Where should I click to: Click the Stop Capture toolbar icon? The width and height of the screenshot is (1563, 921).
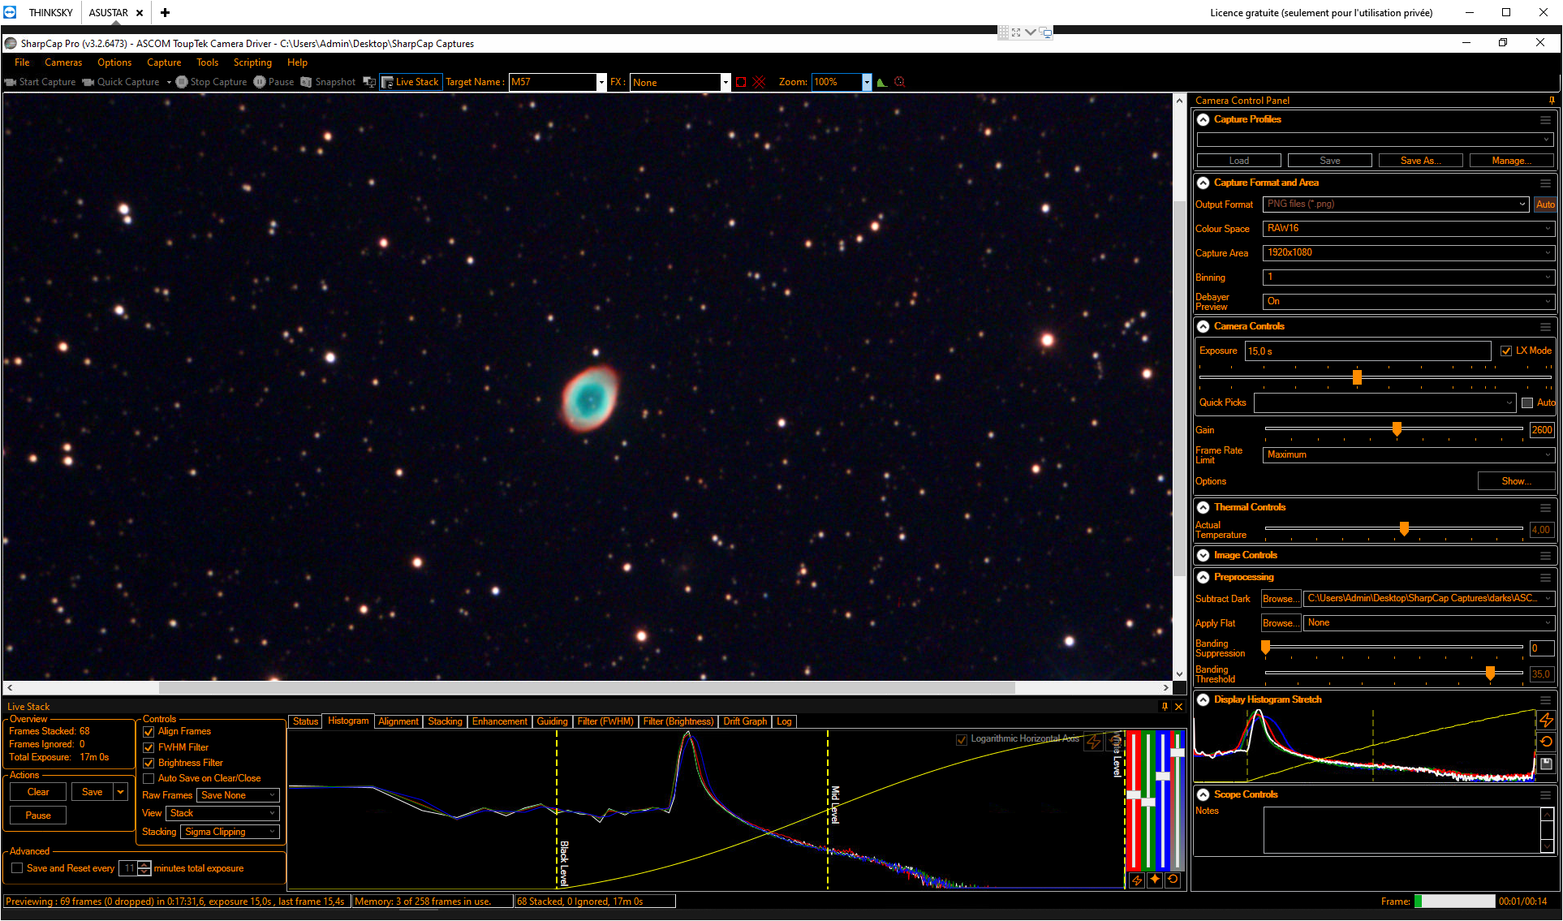click(x=182, y=82)
